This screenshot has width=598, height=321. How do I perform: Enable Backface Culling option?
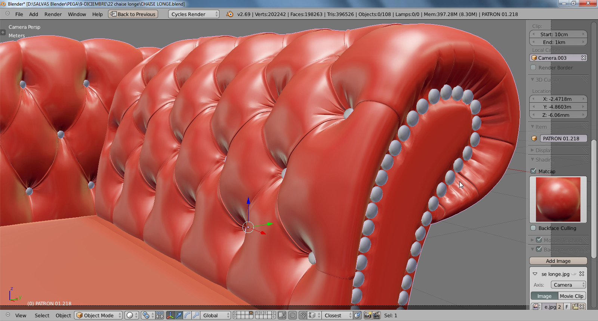[533, 228]
